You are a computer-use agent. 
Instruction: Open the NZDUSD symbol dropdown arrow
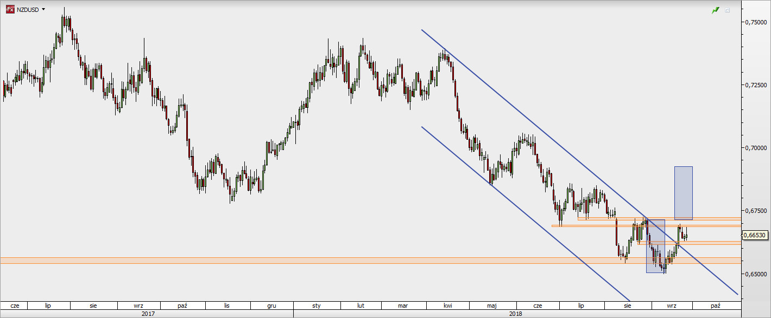tap(43, 10)
